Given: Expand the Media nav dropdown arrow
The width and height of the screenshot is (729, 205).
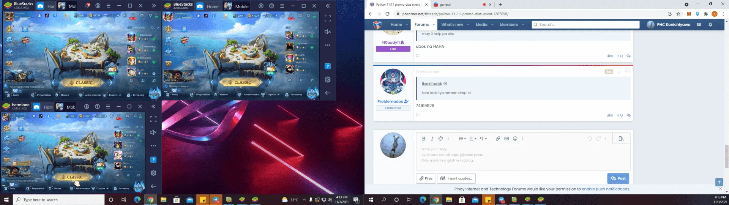Looking at the screenshot, I should coord(492,25).
